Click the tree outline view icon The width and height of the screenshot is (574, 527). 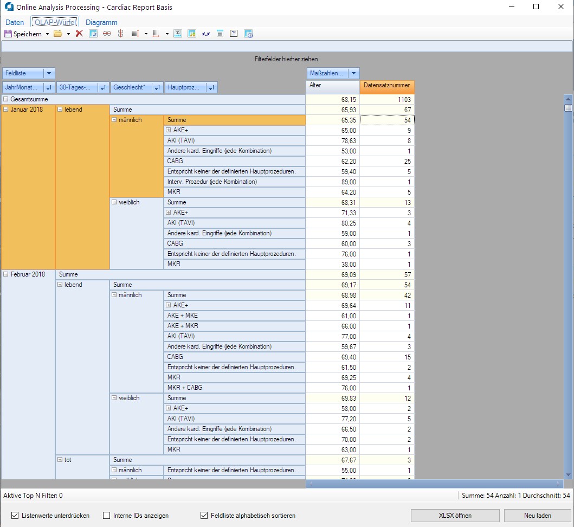[234, 34]
